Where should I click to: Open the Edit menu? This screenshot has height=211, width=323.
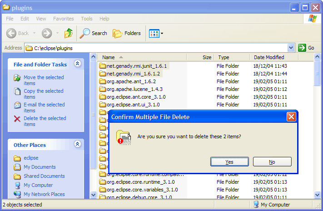pyautogui.click(x=25, y=19)
